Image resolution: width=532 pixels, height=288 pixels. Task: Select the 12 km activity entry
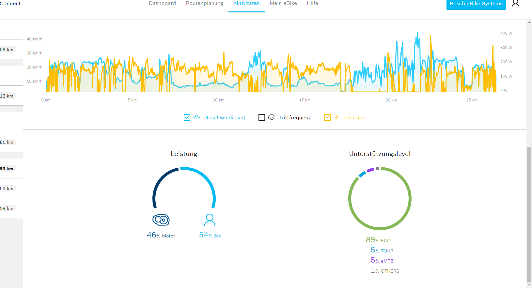click(x=7, y=96)
